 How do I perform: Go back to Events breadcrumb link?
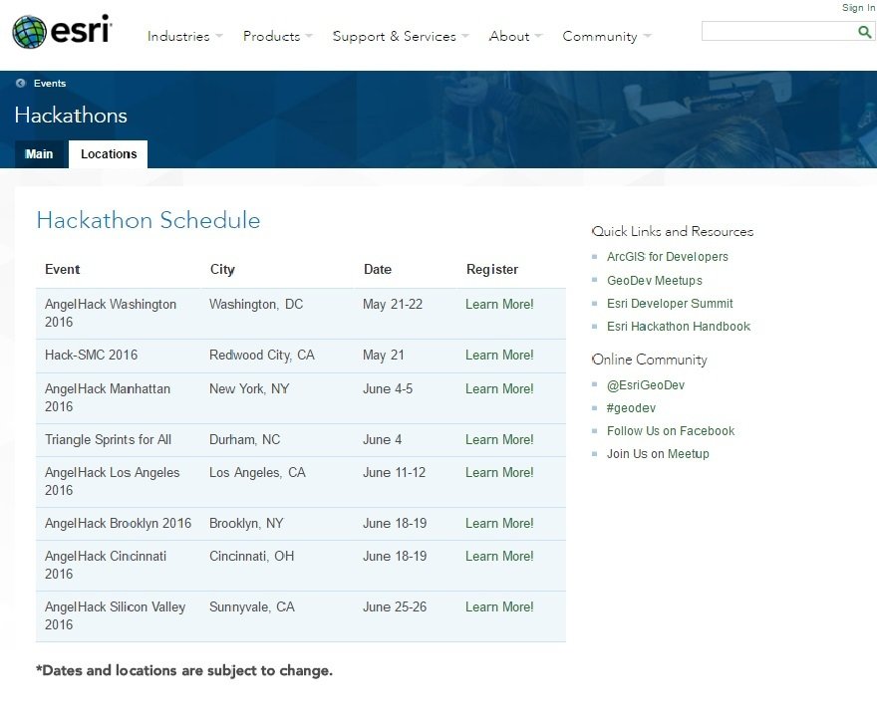point(50,84)
